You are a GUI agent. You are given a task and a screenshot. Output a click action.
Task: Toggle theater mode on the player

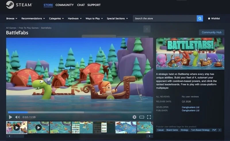point(142,117)
